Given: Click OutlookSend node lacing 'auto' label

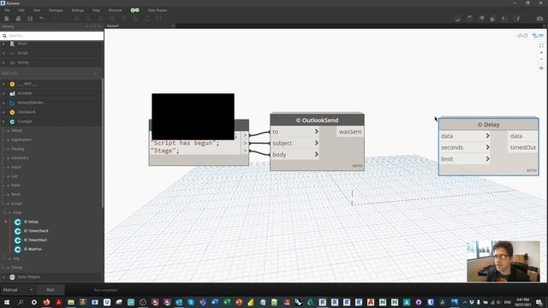Looking at the screenshot, I should pyautogui.click(x=357, y=166).
